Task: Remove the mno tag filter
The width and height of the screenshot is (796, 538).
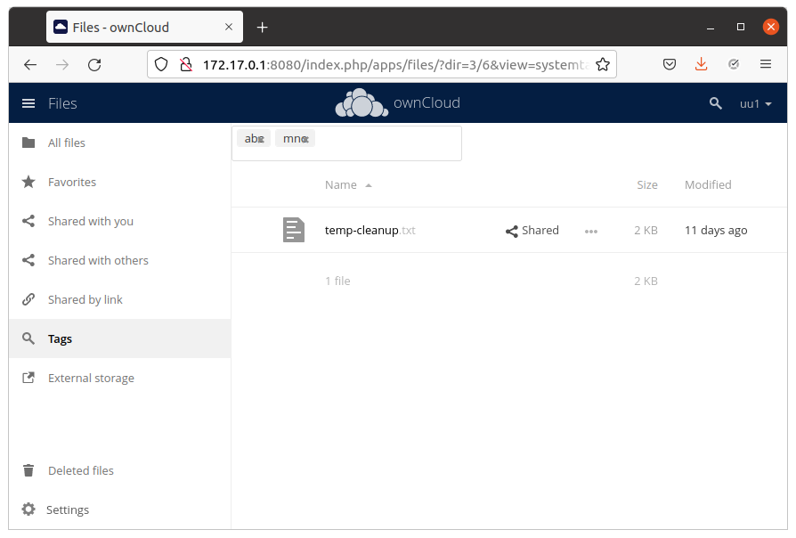Action: pos(305,138)
